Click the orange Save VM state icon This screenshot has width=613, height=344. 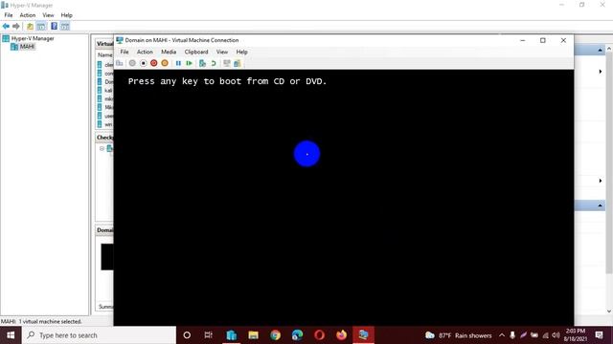tap(165, 63)
